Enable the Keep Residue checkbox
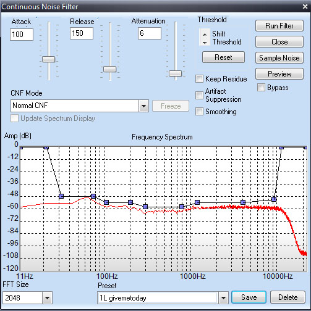The height and width of the screenshot is (311, 311). click(x=199, y=79)
